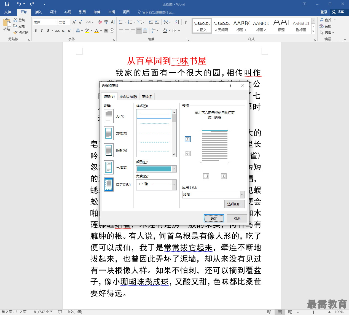This screenshot has width=349, height=315.
Task: Open the File (文件) menu
Action: 8,12
